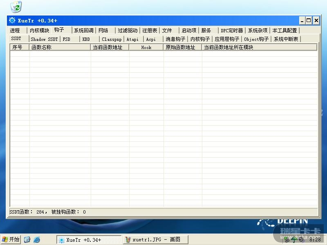Switch to the 本工具配置 tab
The width and height of the screenshot is (327, 245).
pyautogui.click(x=285, y=30)
